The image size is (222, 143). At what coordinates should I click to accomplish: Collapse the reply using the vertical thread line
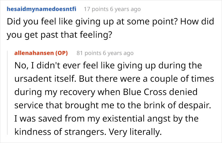coord(7,92)
